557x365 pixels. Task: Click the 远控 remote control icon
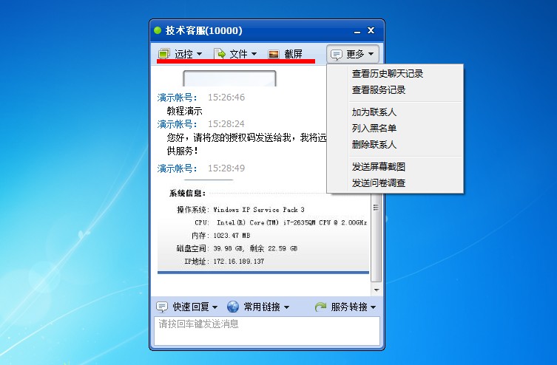click(x=164, y=54)
